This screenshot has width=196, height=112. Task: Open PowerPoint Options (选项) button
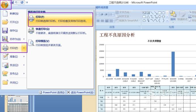coord(52,92)
